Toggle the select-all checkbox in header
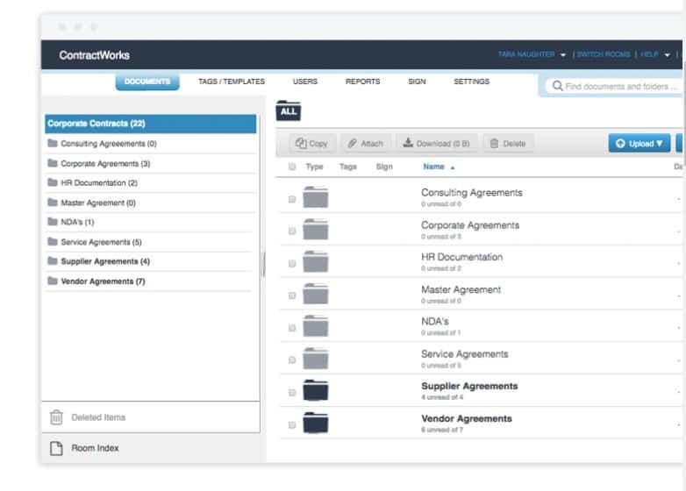Viewport: 686px width, 491px height. [292, 167]
